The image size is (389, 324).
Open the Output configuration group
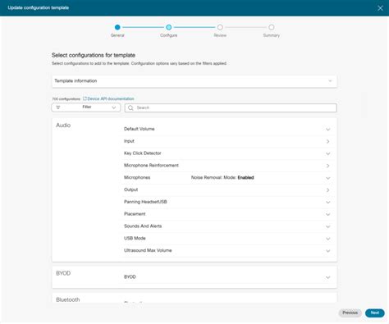tap(227, 189)
